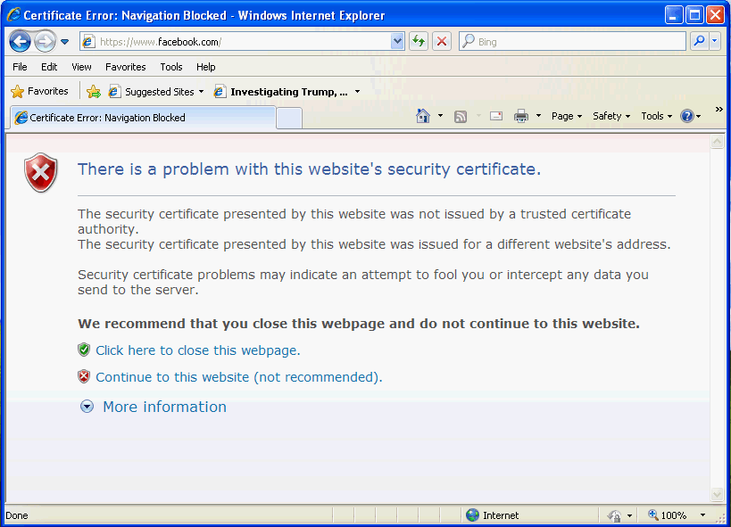
Task: Open the Tools menu in menu bar
Action: tap(171, 67)
